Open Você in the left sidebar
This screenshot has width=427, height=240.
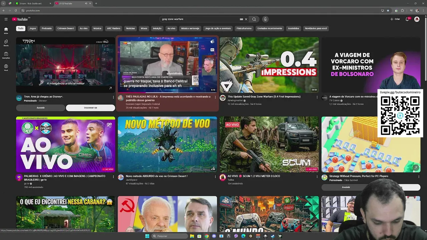click(6, 68)
